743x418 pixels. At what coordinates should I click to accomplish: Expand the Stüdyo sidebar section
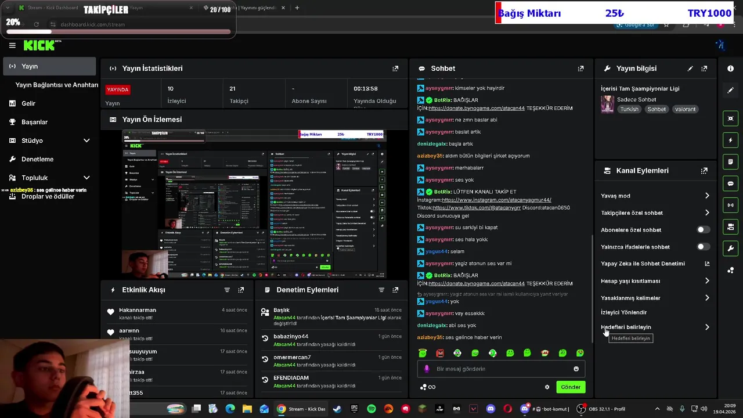(x=86, y=140)
